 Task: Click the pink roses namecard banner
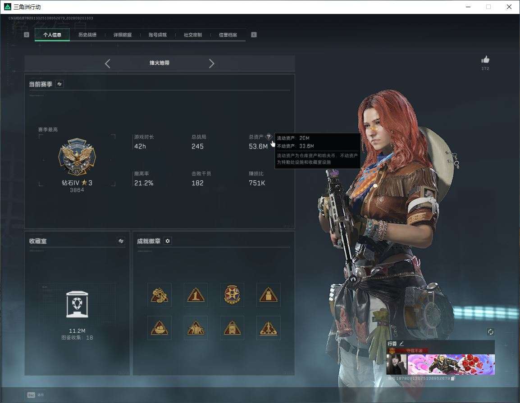451,364
